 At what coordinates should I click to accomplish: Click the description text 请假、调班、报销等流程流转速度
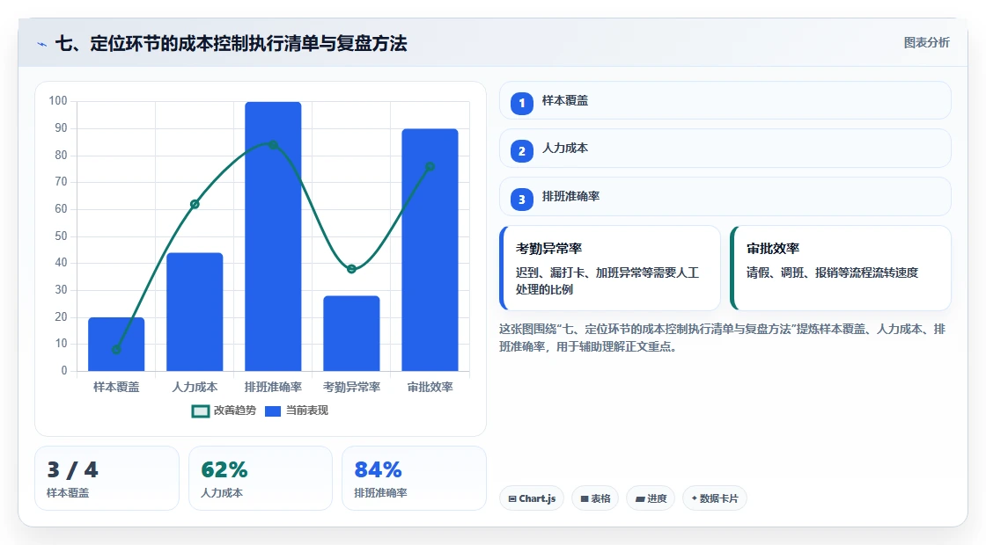coord(832,272)
